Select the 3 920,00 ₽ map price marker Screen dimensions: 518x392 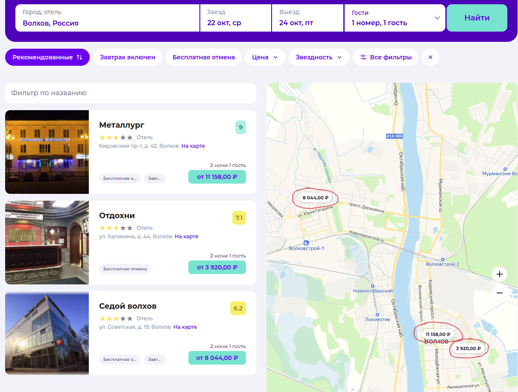click(x=468, y=348)
